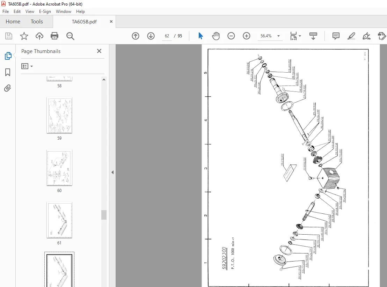Select the page 60 thumbnail
Viewport: 387px width, 287px height.
59,168
